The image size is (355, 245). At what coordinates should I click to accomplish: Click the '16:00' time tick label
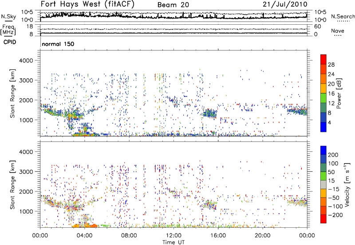218,235
